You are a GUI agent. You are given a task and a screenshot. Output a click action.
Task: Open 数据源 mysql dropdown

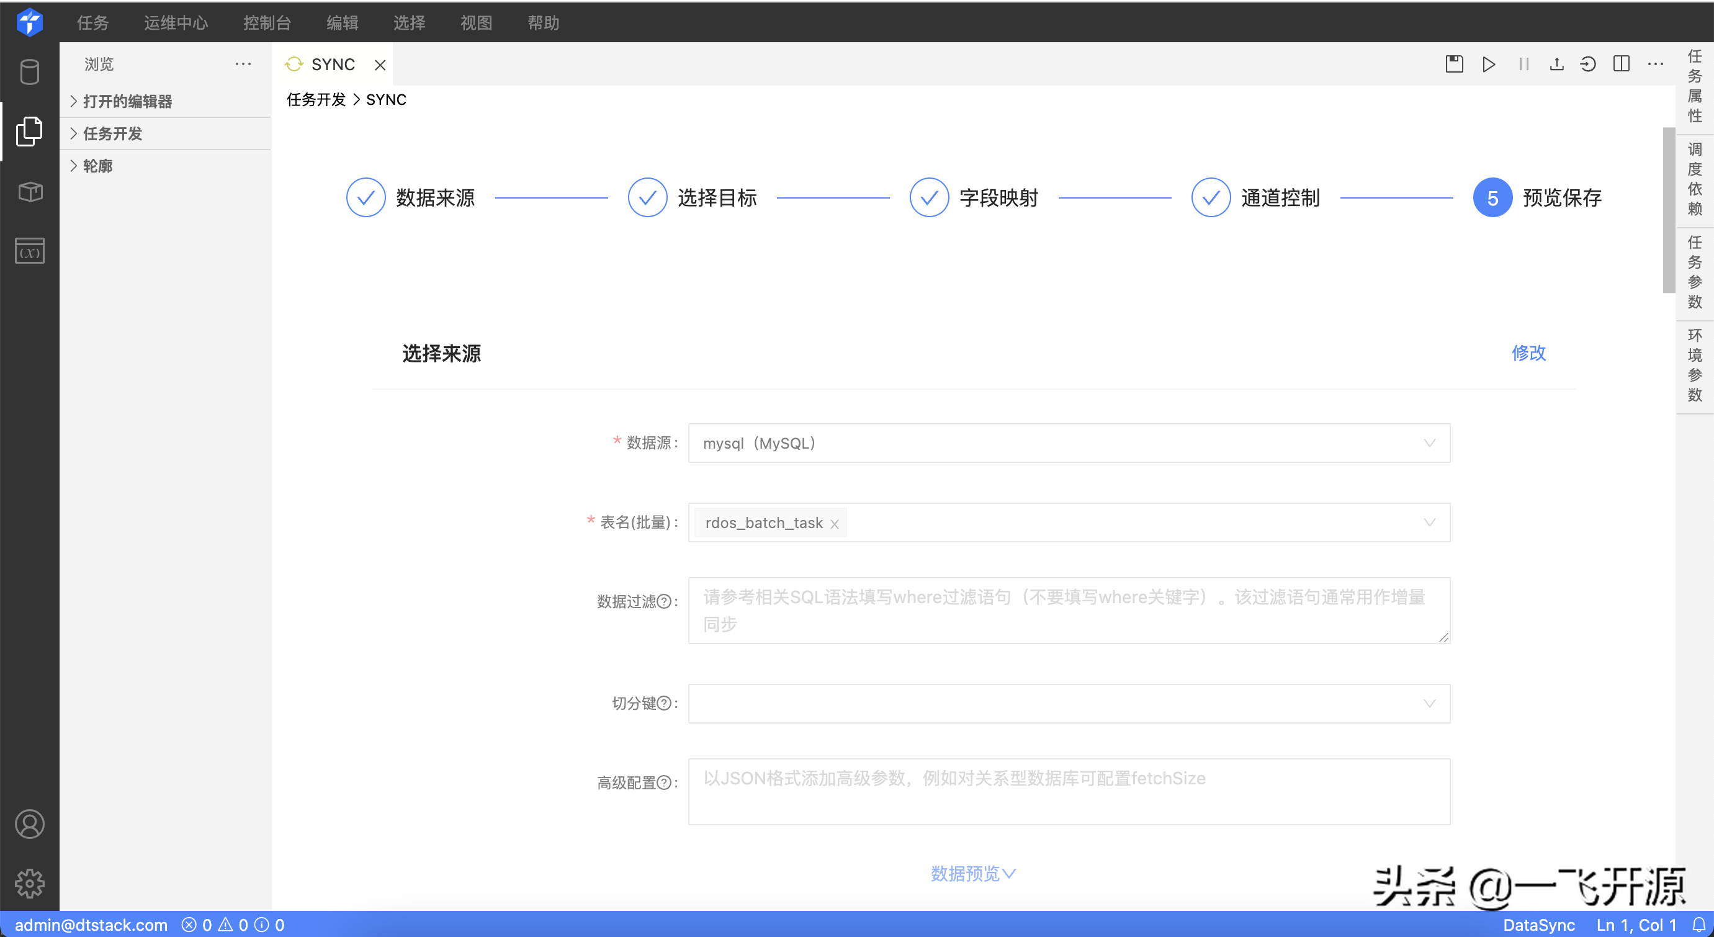(1069, 443)
